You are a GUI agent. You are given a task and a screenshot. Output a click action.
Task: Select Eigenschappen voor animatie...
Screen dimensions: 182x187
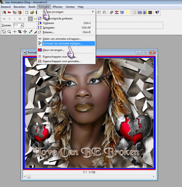click(x=66, y=61)
